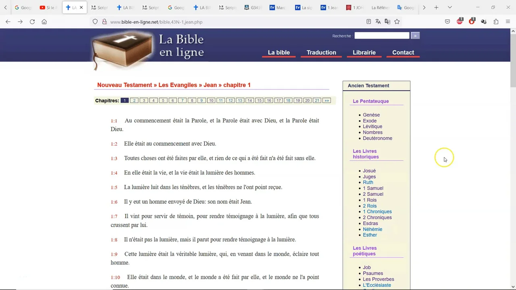Open the list all tabs dropdown
This screenshot has height=290, width=516.
tap(450, 7)
